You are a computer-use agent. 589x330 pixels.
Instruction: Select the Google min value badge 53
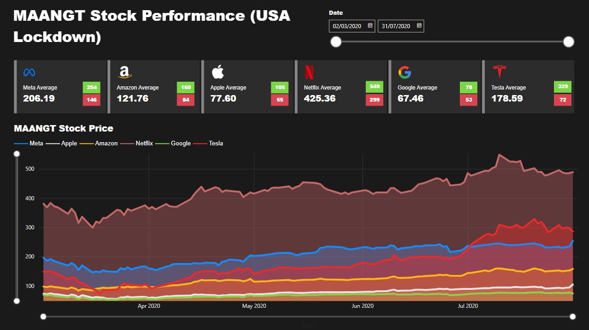click(x=469, y=100)
